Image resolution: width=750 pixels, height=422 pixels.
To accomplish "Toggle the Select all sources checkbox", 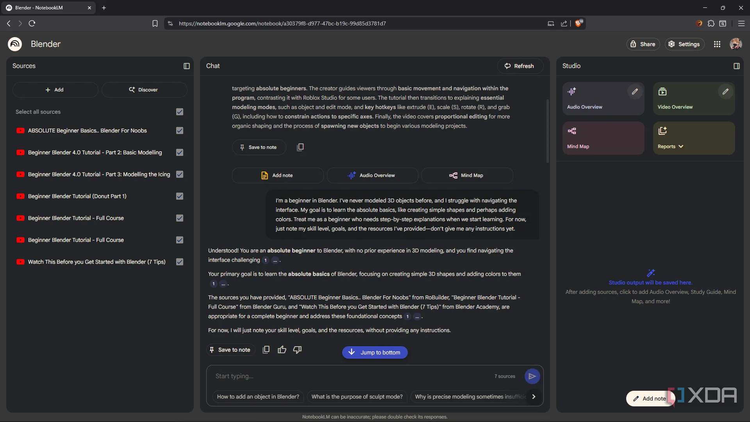I will point(180,112).
